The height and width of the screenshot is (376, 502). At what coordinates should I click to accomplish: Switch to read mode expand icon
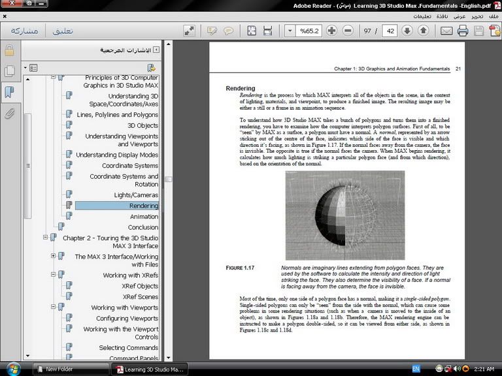click(x=189, y=31)
